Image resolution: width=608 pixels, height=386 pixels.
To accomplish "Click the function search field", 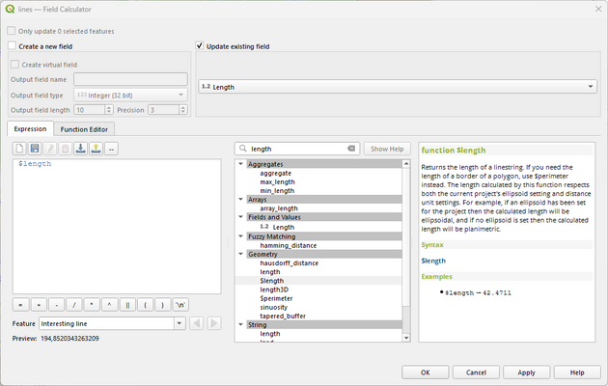I will (x=297, y=149).
